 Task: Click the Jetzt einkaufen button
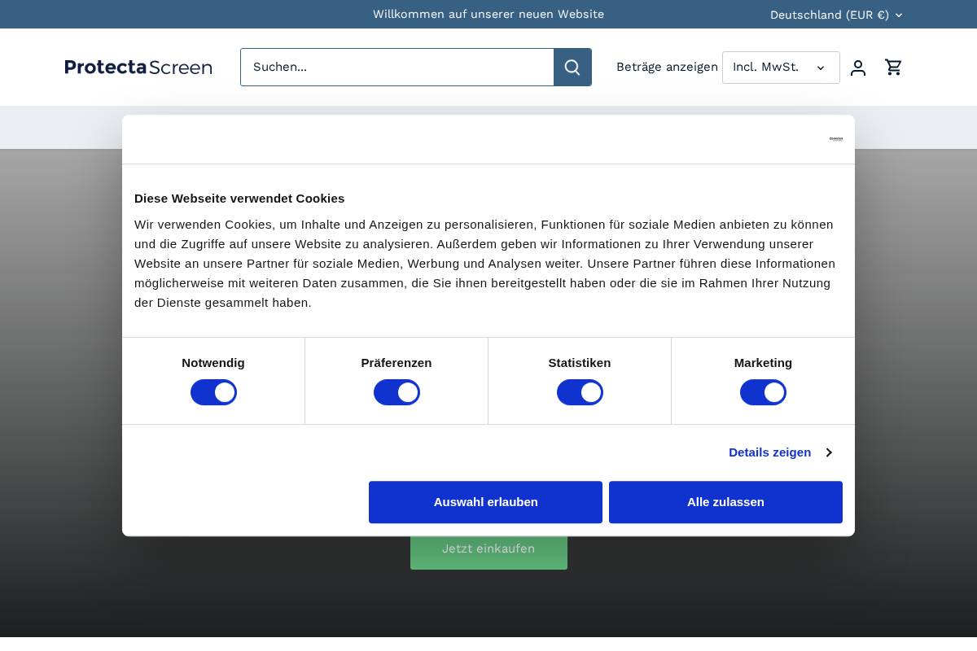pos(488,548)
